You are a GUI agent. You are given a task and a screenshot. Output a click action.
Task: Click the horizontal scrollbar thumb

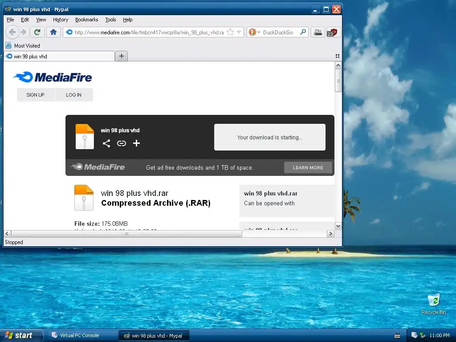pos(126,234)
